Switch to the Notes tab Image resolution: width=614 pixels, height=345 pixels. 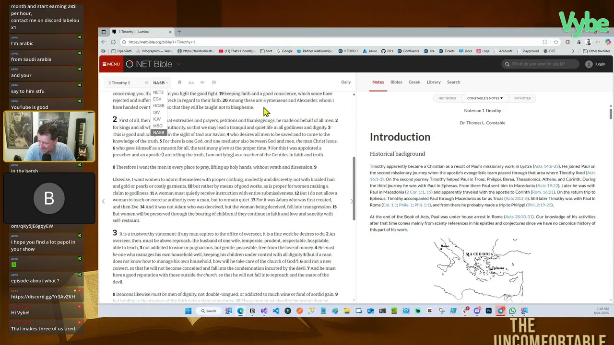pos(378,82)
